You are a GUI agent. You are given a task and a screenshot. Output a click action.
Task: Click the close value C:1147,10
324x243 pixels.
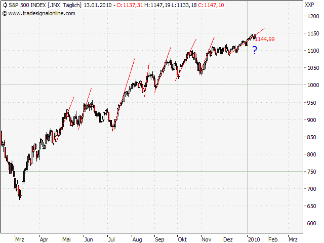211,5
